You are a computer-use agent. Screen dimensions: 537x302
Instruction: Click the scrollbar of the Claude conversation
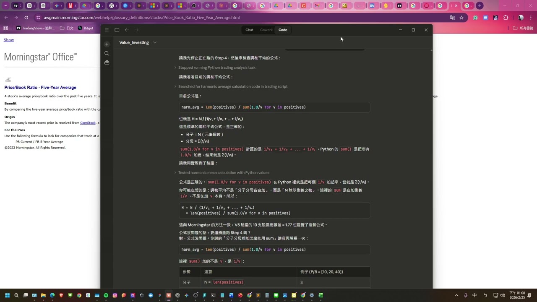[431, 168]
